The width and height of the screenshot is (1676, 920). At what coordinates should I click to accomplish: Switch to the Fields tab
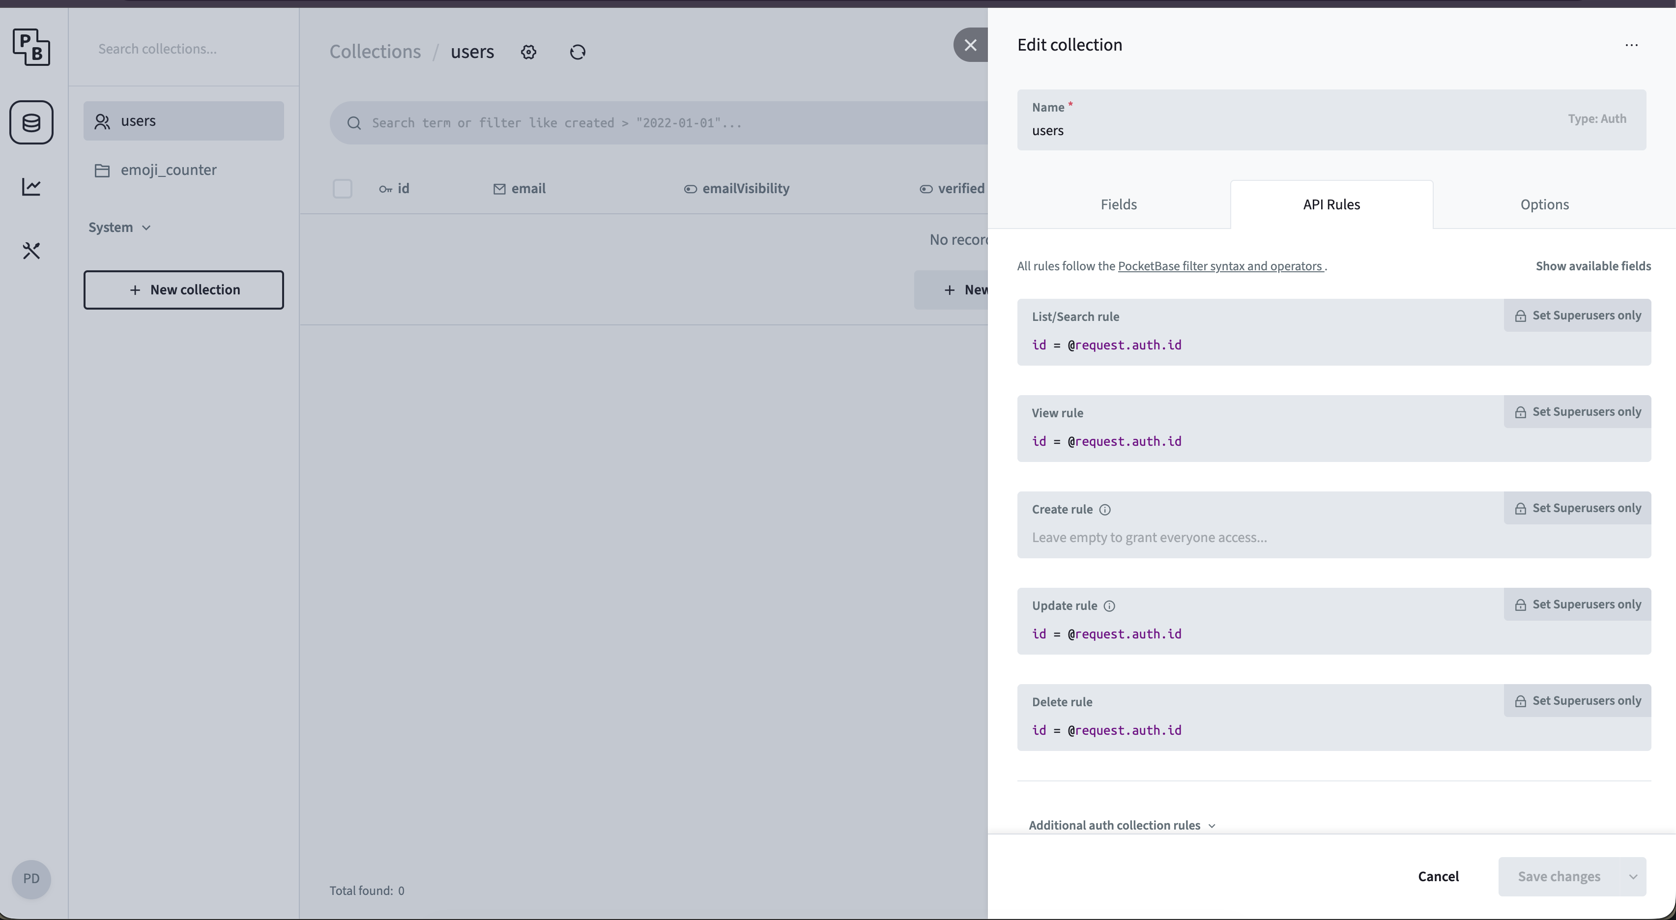point(1118,204)
